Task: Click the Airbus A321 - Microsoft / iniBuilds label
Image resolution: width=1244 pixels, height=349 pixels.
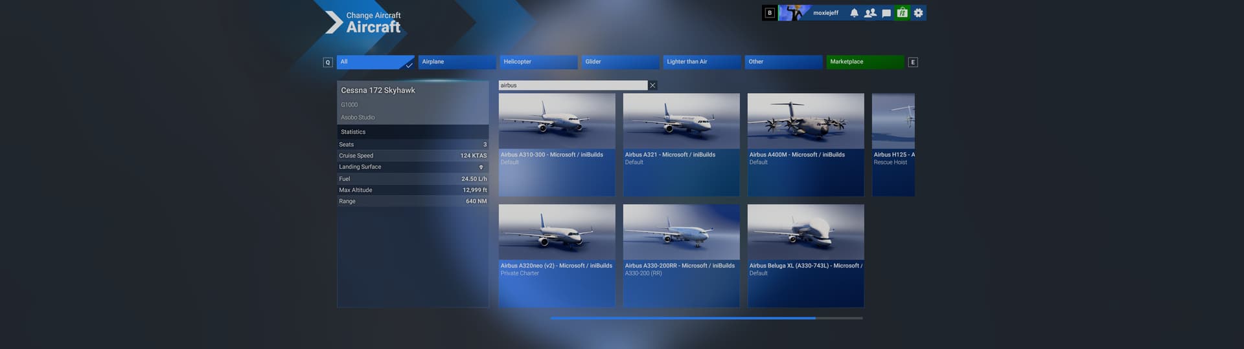Action: pyautogui.click(x=670, y=154)
